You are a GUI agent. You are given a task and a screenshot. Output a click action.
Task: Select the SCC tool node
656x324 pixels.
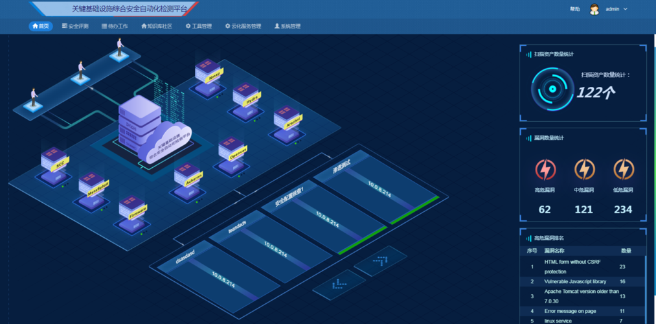pyautogui.click(x=54, y=167)
